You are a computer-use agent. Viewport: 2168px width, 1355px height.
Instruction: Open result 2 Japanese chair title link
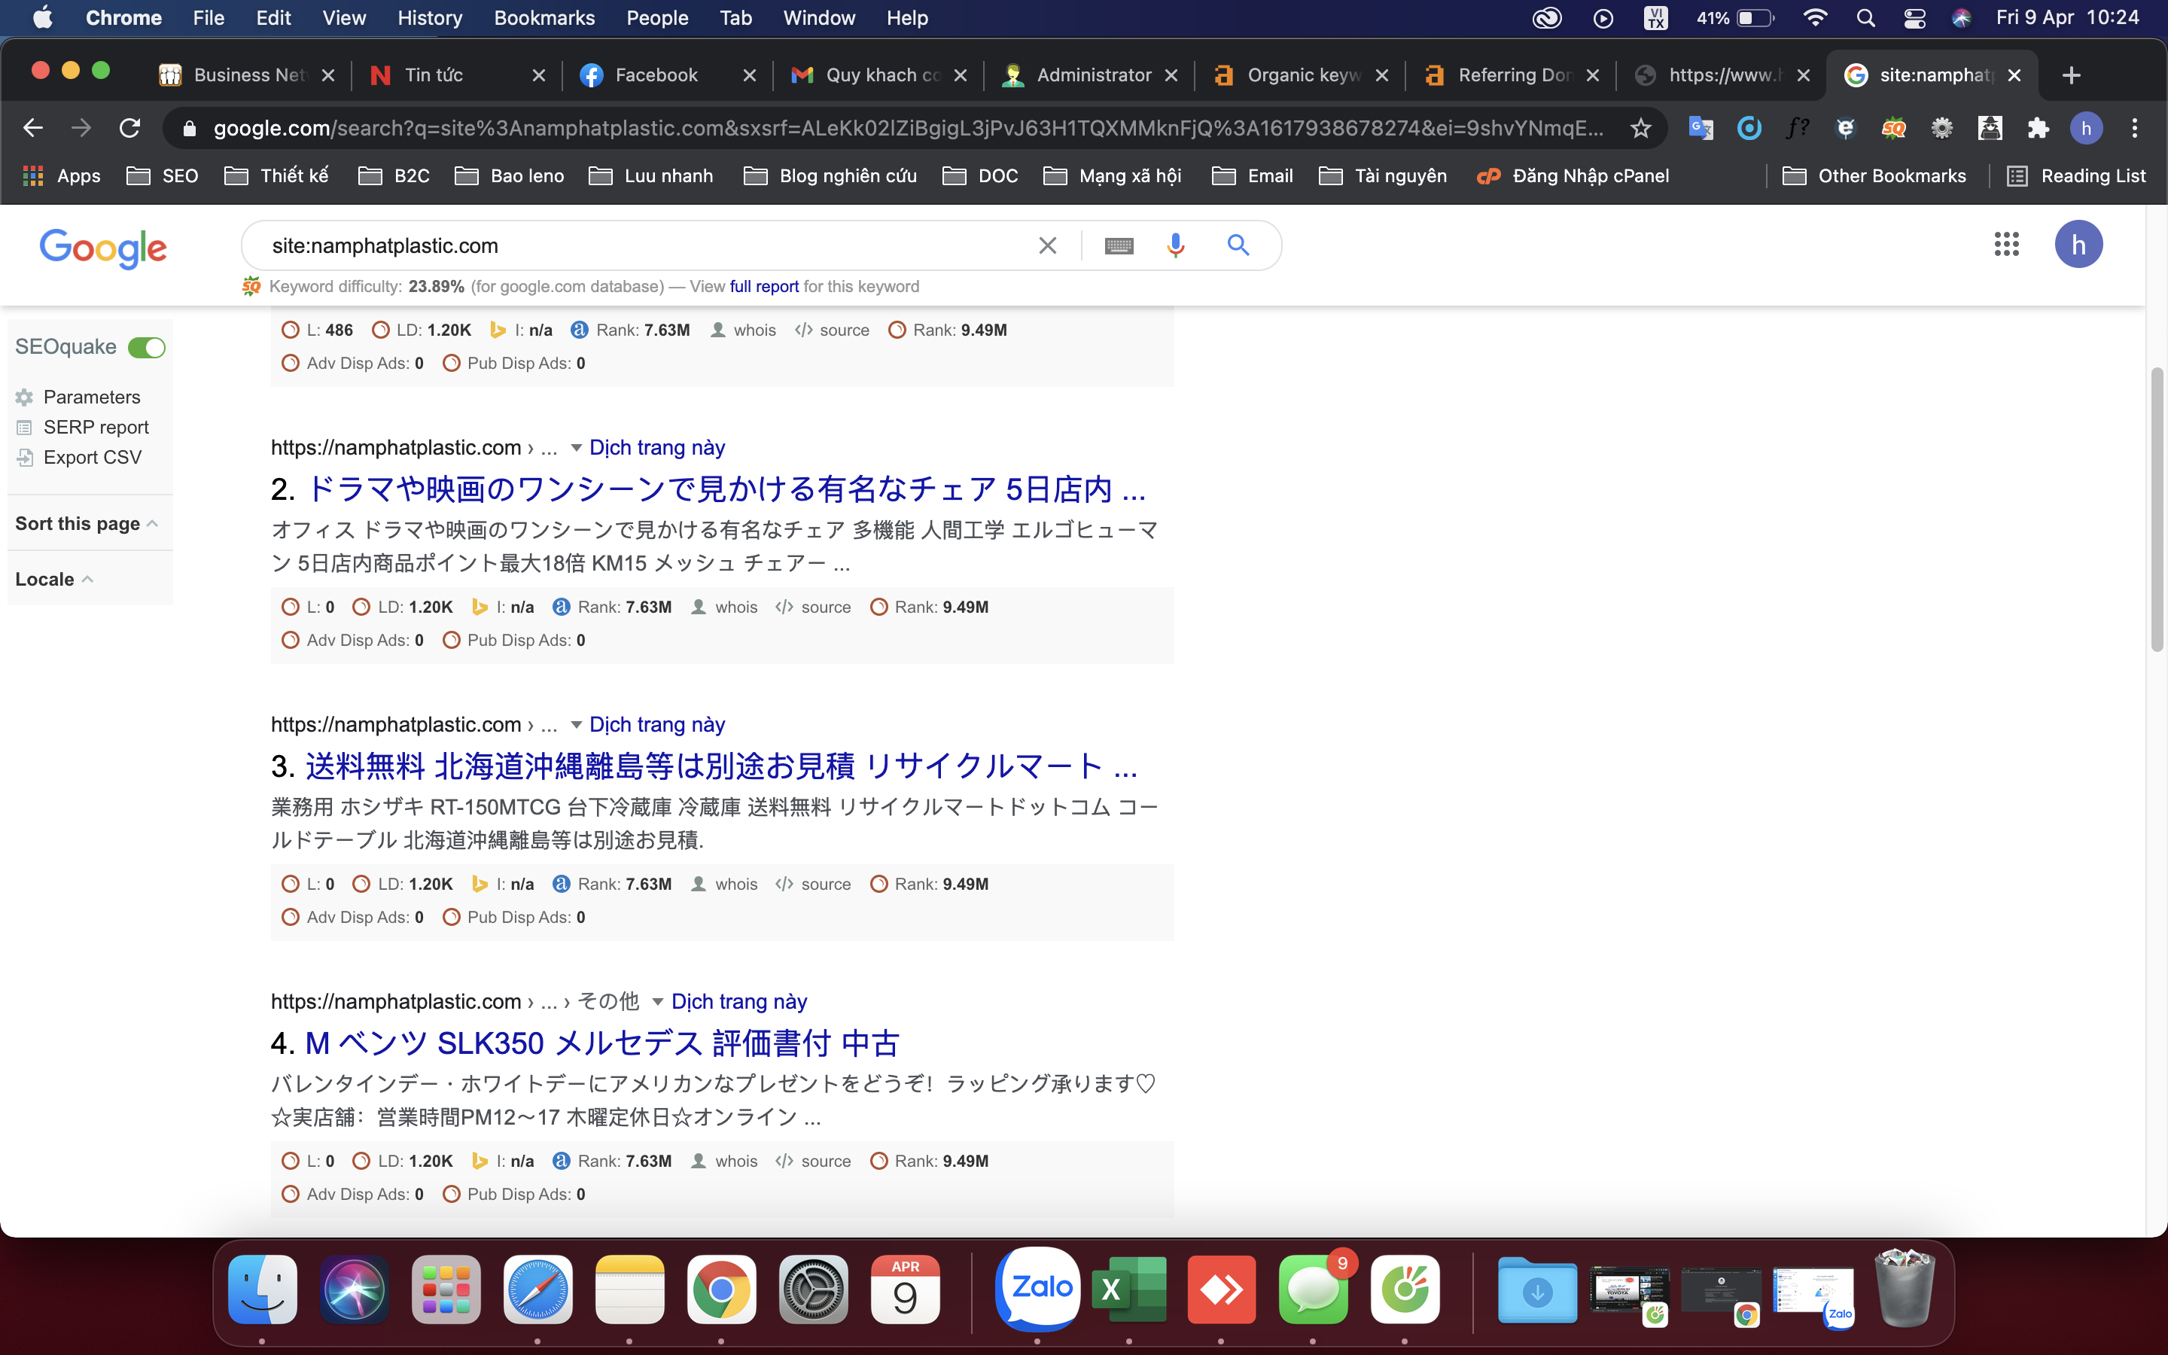coord(726,489)
